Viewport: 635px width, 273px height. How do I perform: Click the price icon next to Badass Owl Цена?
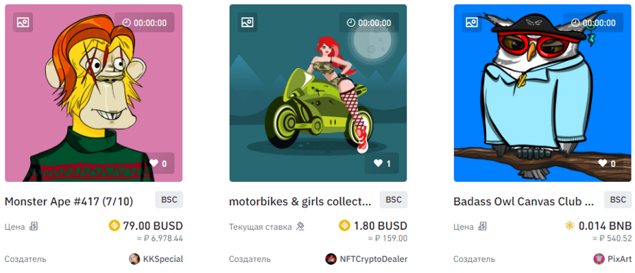(x=482, y=226)
